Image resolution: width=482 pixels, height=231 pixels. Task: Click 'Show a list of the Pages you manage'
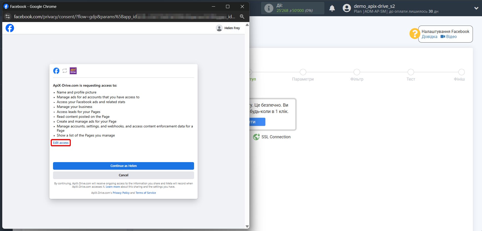click(86, 136)
